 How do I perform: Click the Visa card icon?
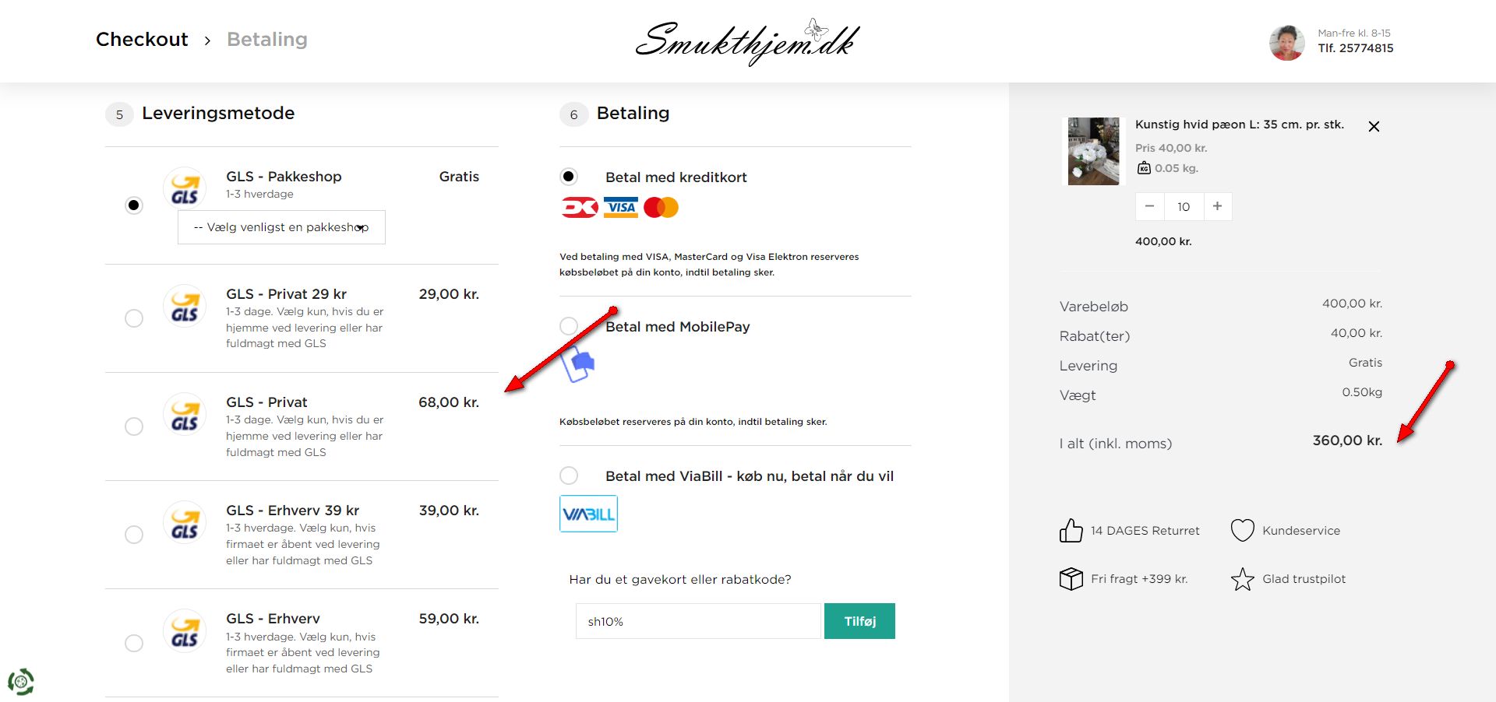tap(621, 208)
